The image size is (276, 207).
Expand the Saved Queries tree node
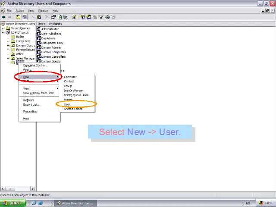point(3,28)
